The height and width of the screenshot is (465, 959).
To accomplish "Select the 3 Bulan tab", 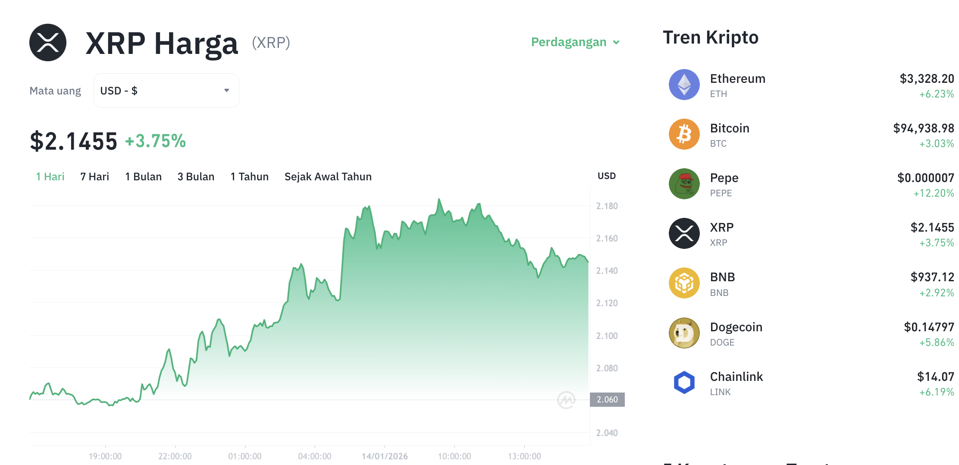I will [196, 176].
